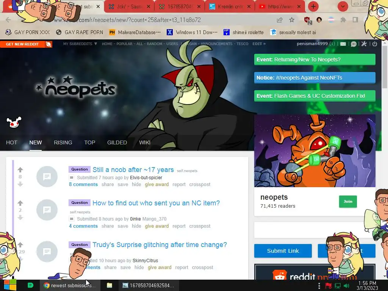The height and width of the screenshot is (291, 388).
Task: Click the Snoo alien icon above HOT
Action: [x=14, y=122]
